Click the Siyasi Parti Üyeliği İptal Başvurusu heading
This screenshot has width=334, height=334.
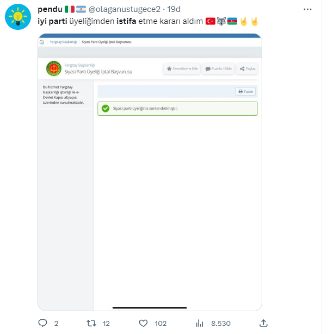98,72
